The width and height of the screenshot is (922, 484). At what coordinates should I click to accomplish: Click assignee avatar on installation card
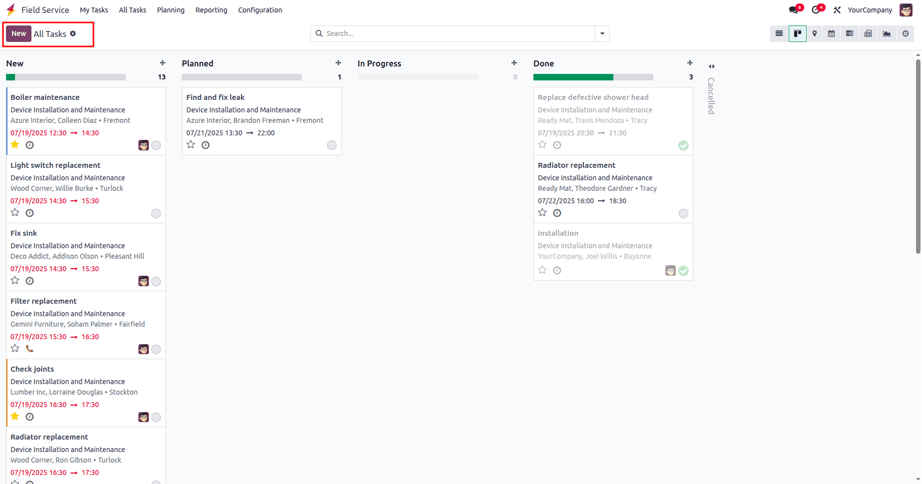[x=670, y=271]
